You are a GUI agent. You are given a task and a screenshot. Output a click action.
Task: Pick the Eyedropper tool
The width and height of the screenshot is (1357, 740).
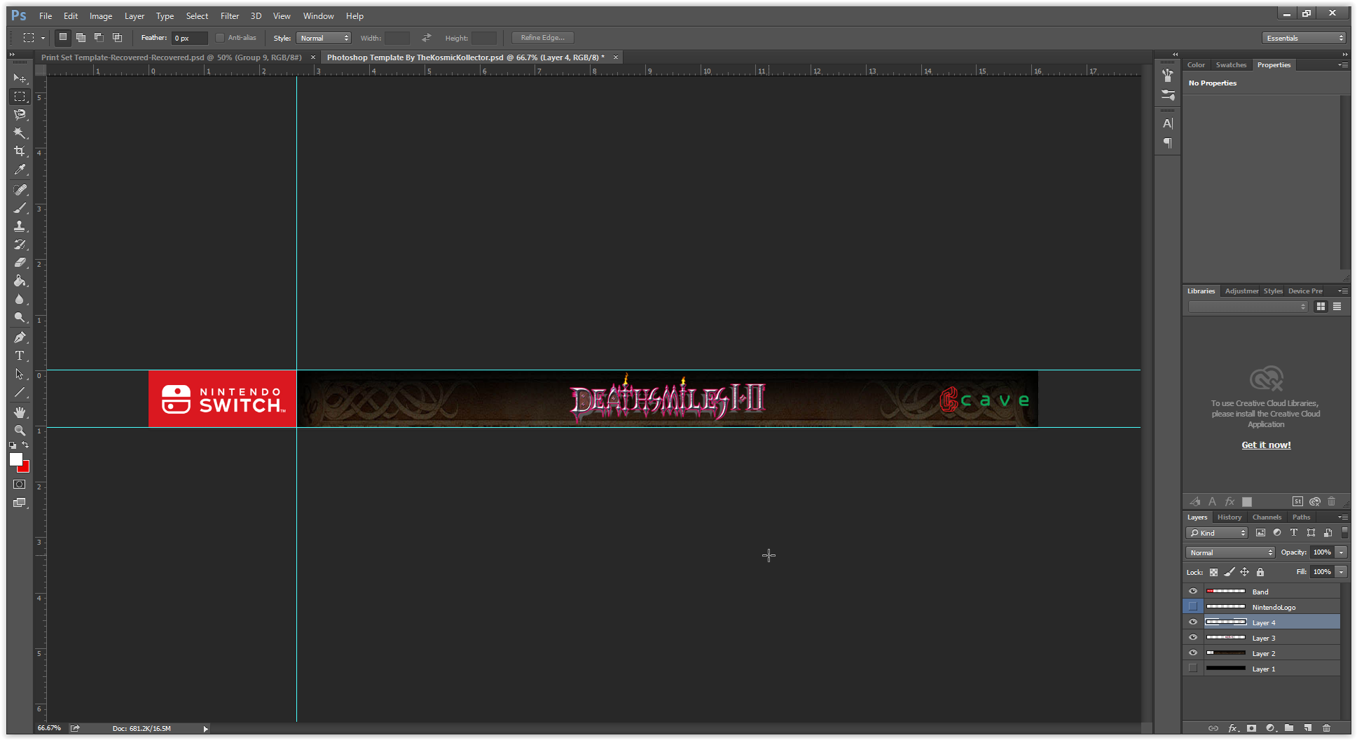[x=20, y=170]
